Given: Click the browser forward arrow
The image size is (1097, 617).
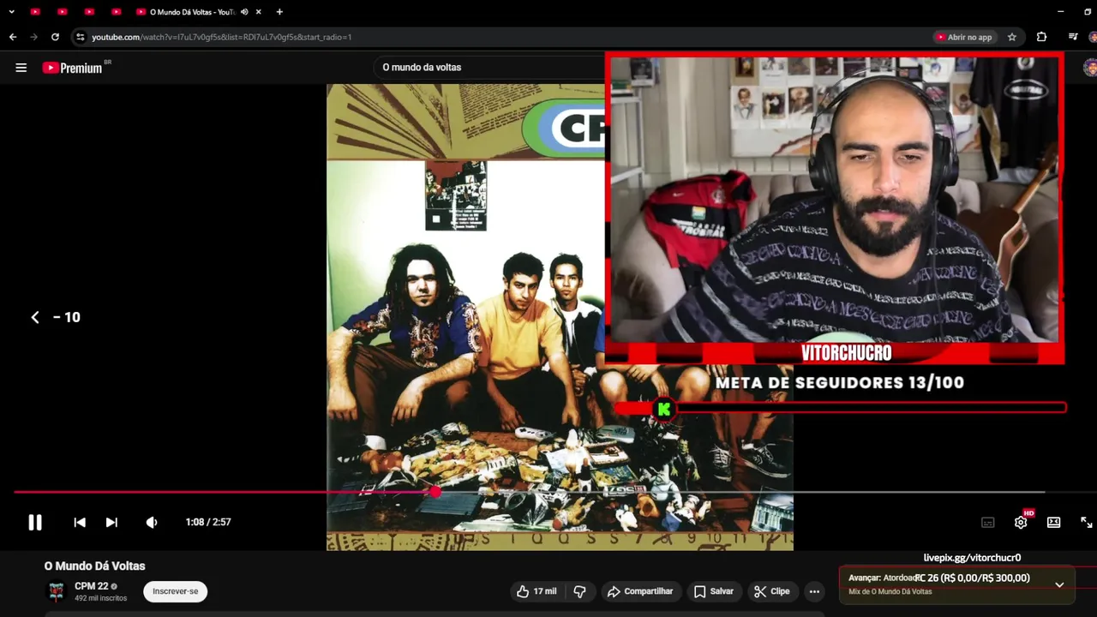Looking at the screenshot, I should coord(34,37).
